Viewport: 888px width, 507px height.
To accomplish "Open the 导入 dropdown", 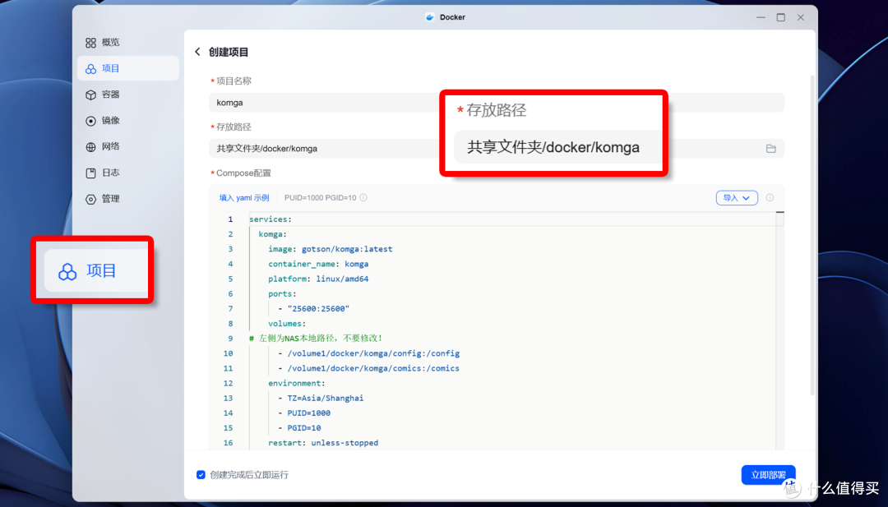I will tap(737, 197).
